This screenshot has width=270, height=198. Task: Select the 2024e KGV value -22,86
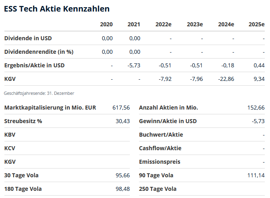click(x=226, y=79)
